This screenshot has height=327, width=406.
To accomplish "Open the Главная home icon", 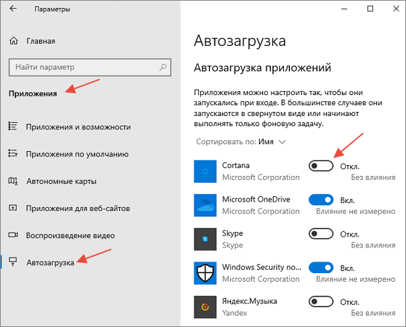I will (13, 41).
